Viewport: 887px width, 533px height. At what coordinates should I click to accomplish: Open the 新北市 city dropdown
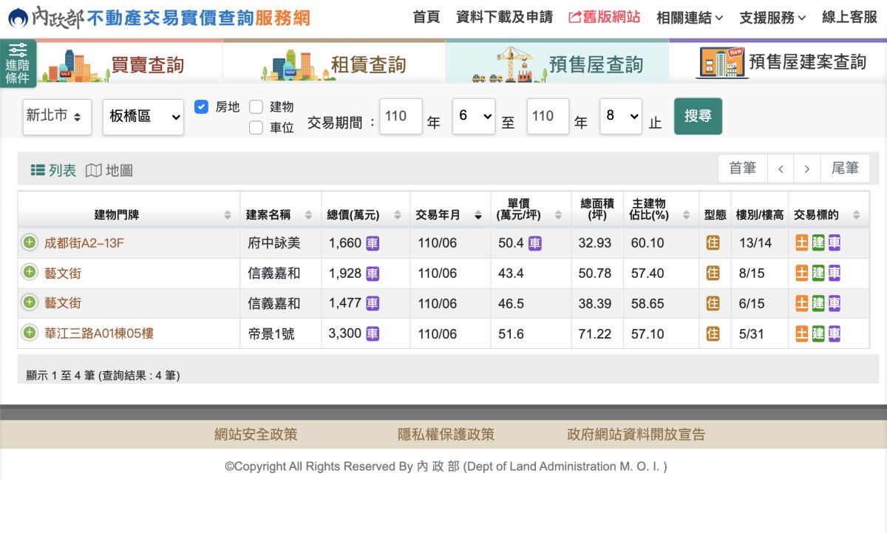(57, 116)
